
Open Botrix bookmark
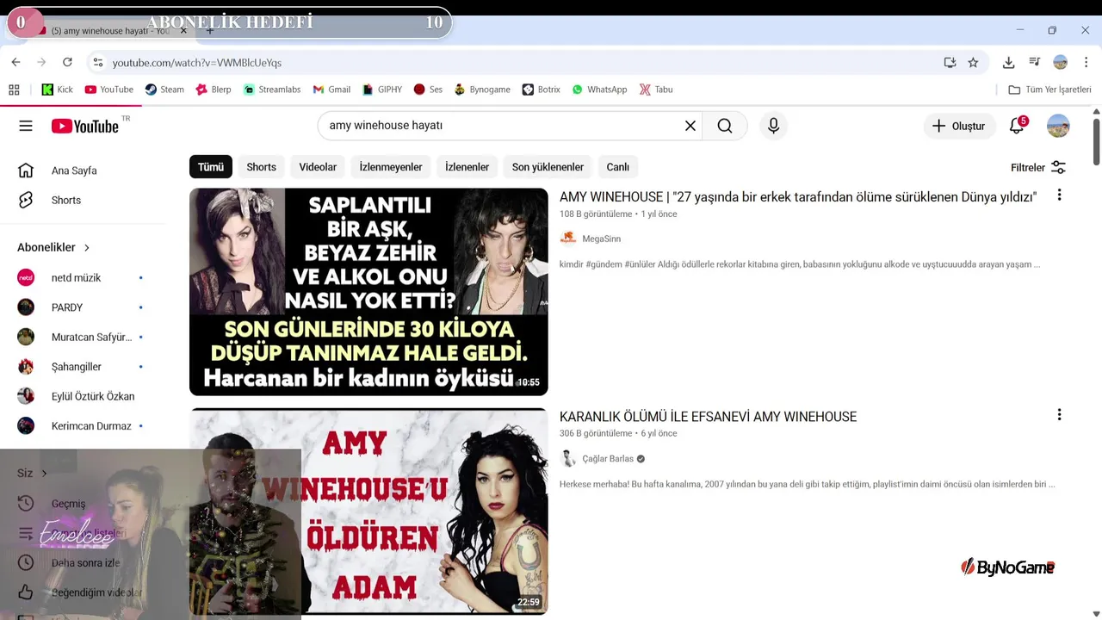pyautogui.click(x=542, y=90)
